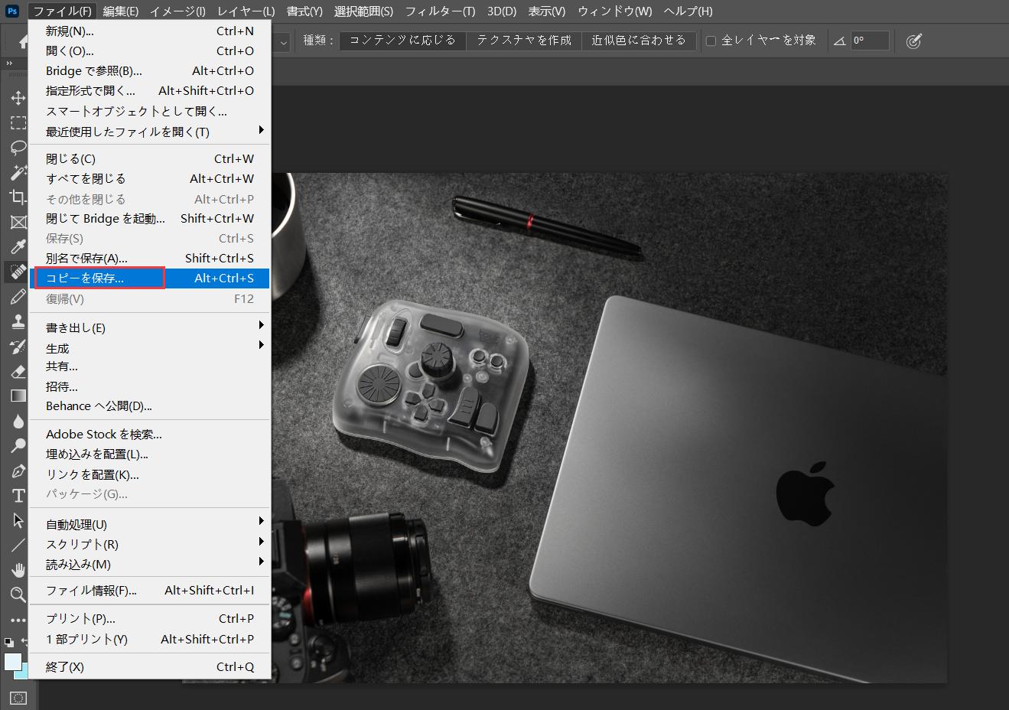Viewport: 1009px width, 710px height.
Task: Open the フィルター(T) menu
Action: (440, 11)
